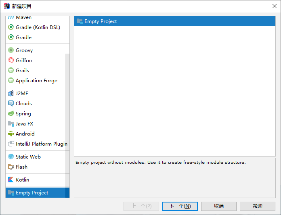Open help with the 帮助 button
The height and width of the screenshot is (215, 281).
[258, 206]
